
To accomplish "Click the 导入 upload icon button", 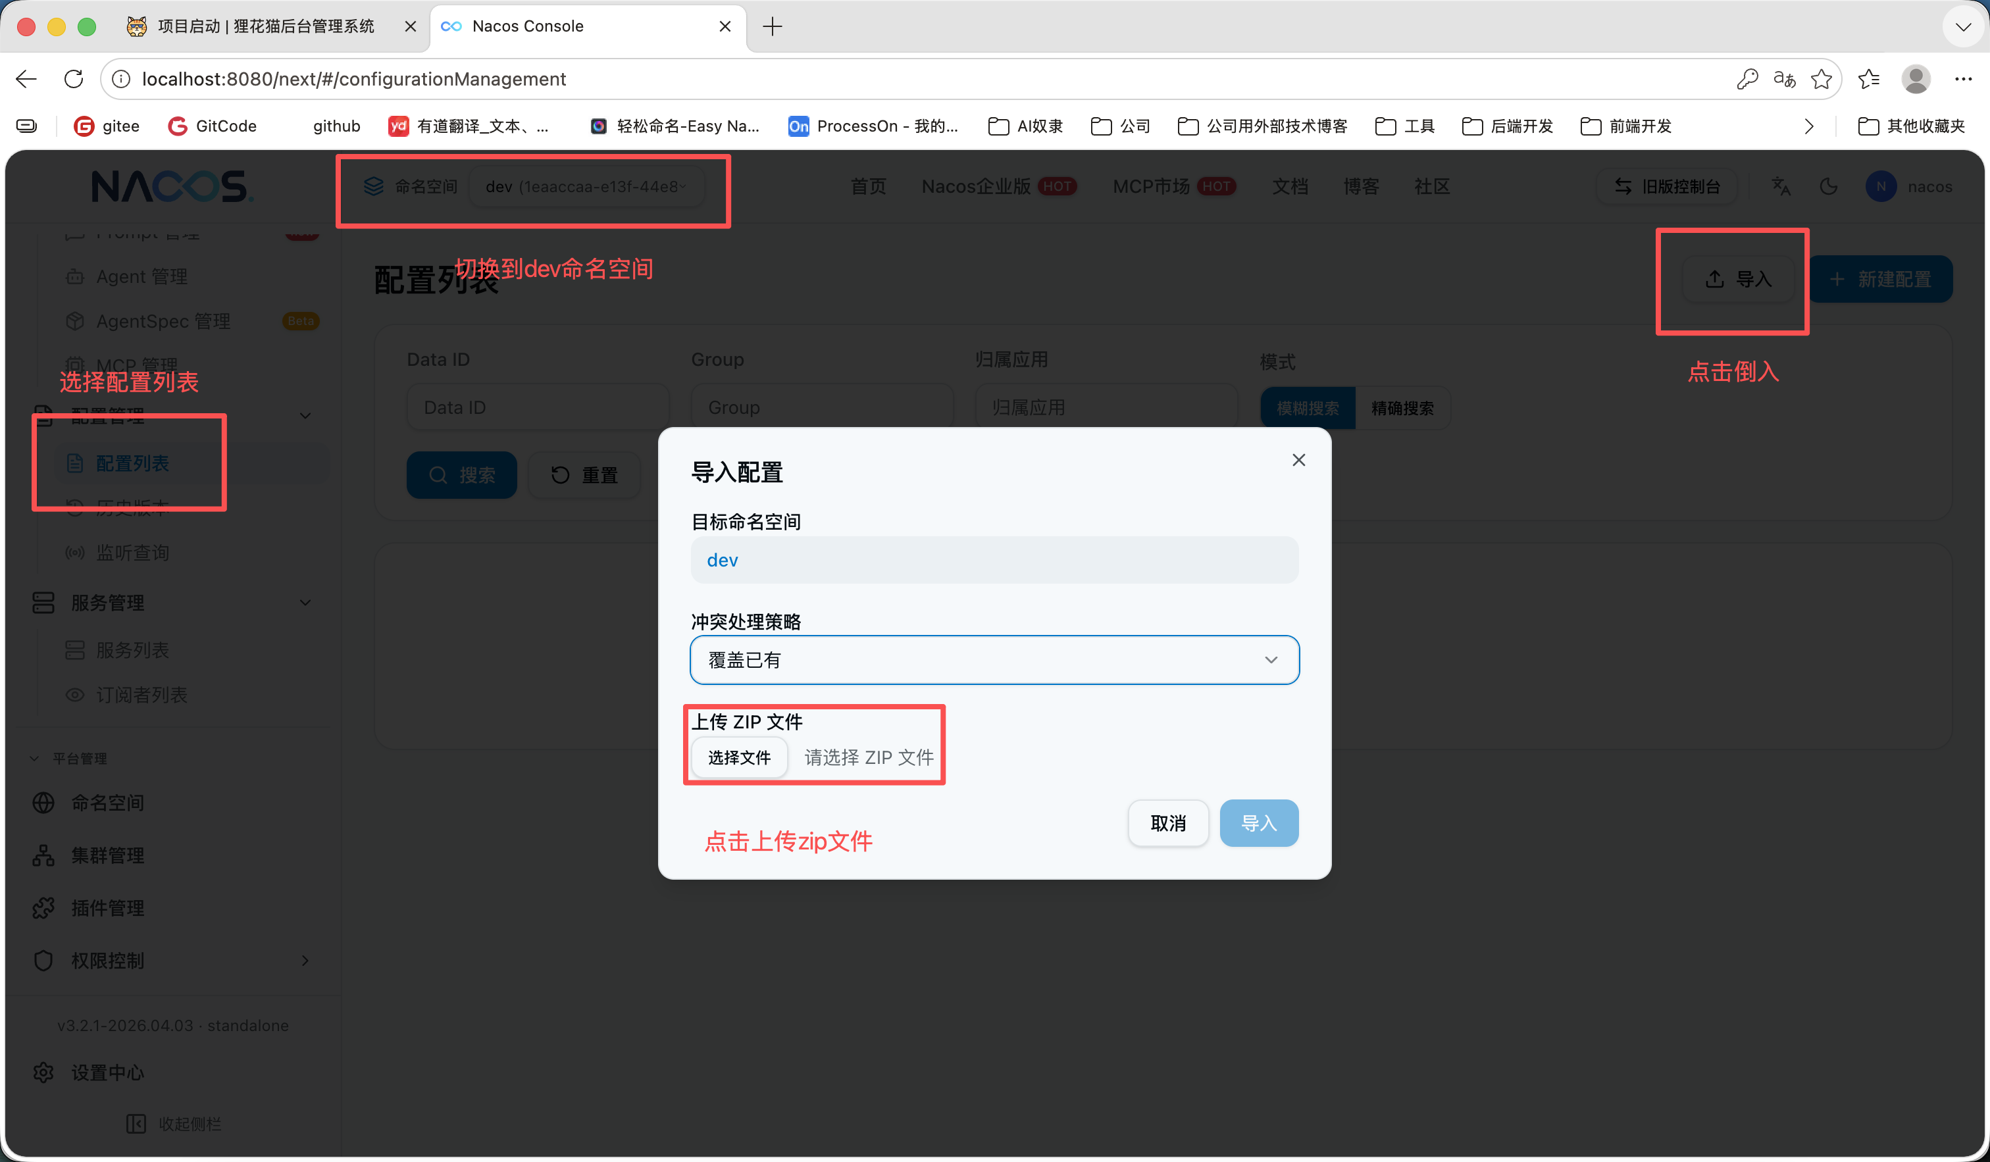I will pos(1738,279).
